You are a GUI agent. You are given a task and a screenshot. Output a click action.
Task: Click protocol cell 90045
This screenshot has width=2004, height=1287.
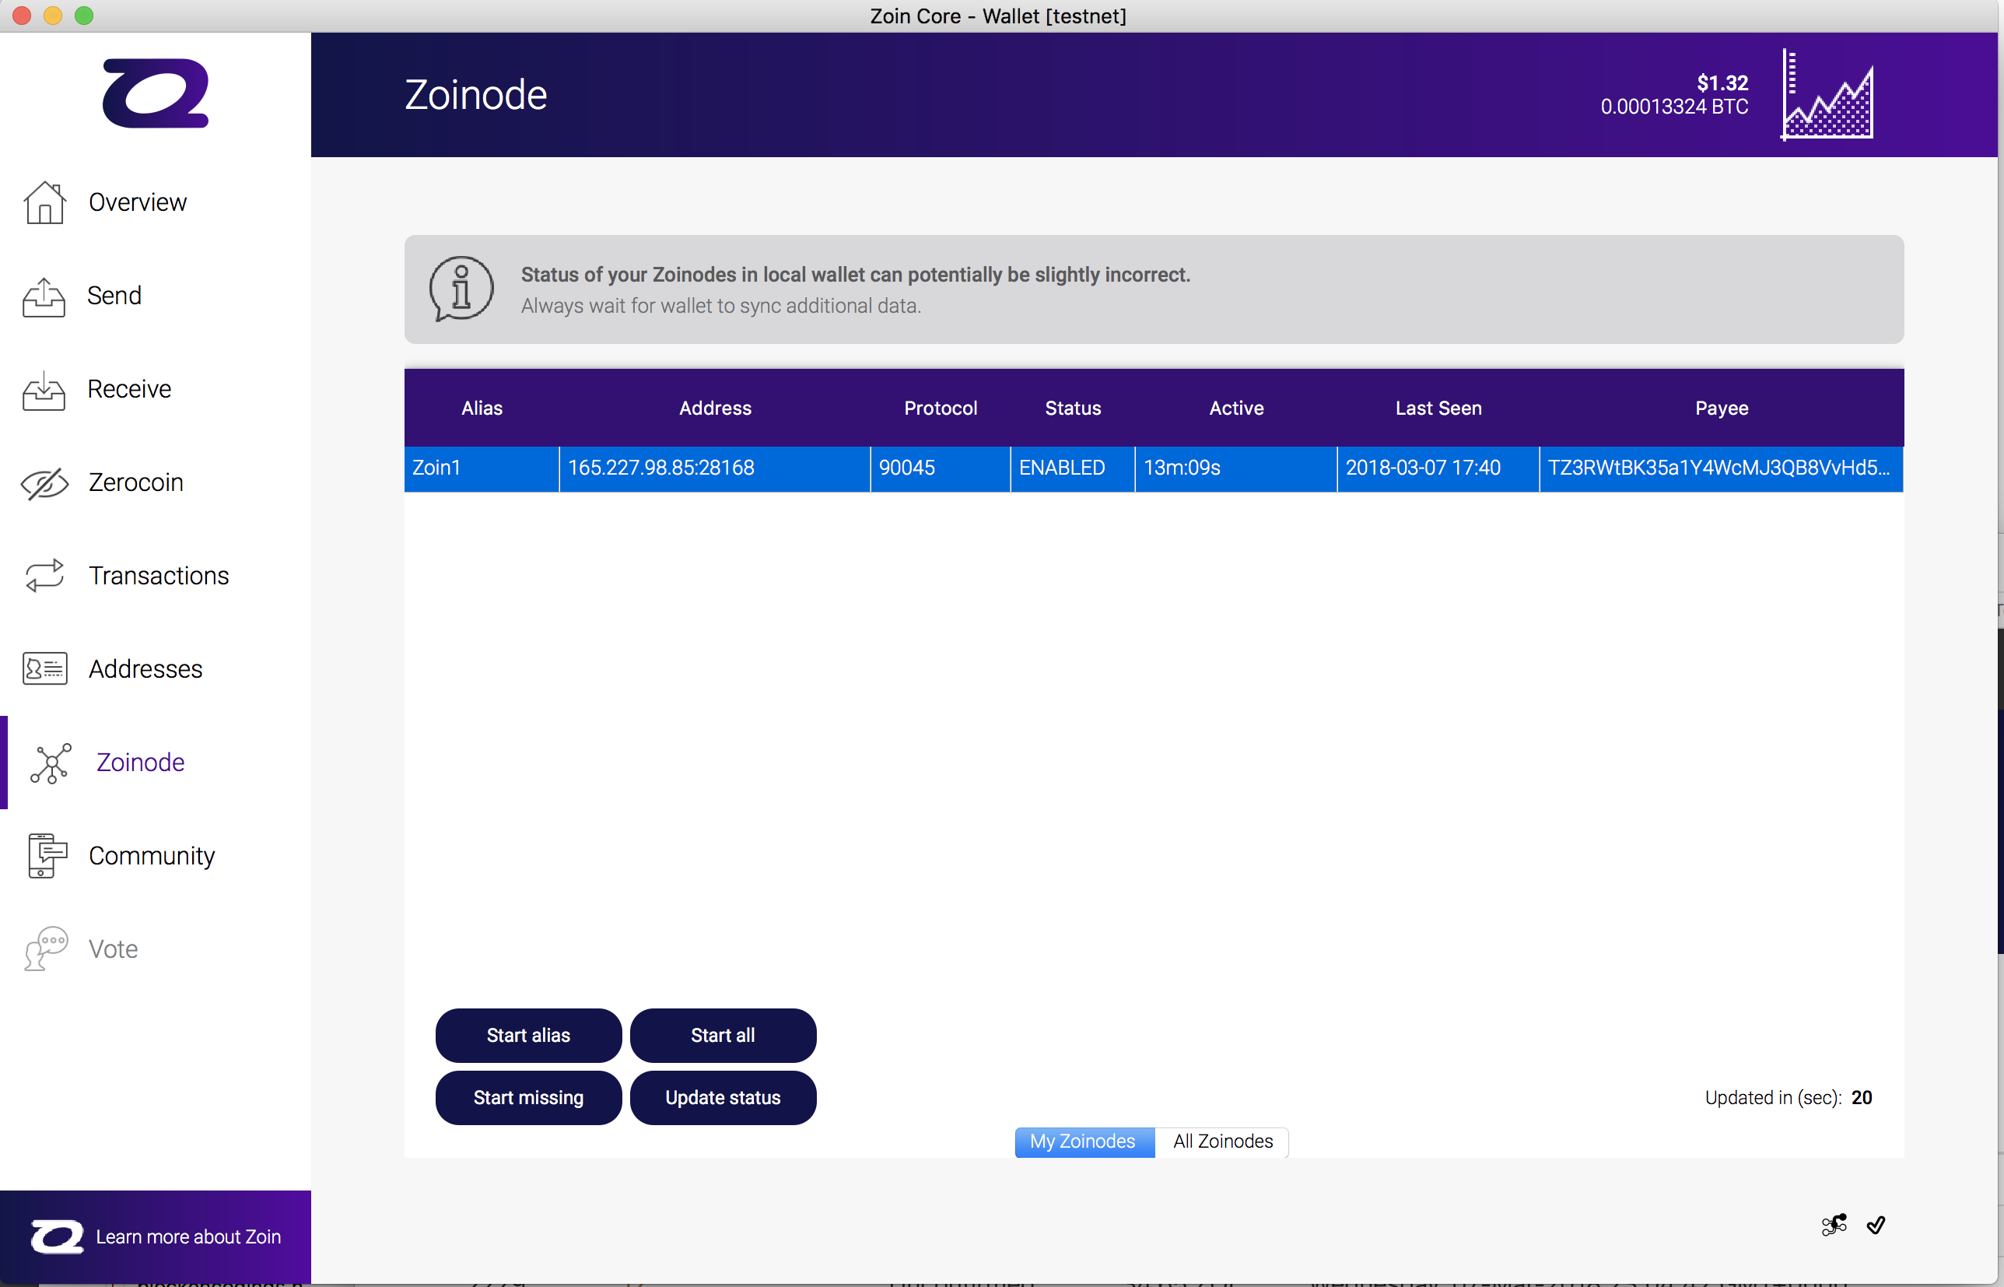941,468
